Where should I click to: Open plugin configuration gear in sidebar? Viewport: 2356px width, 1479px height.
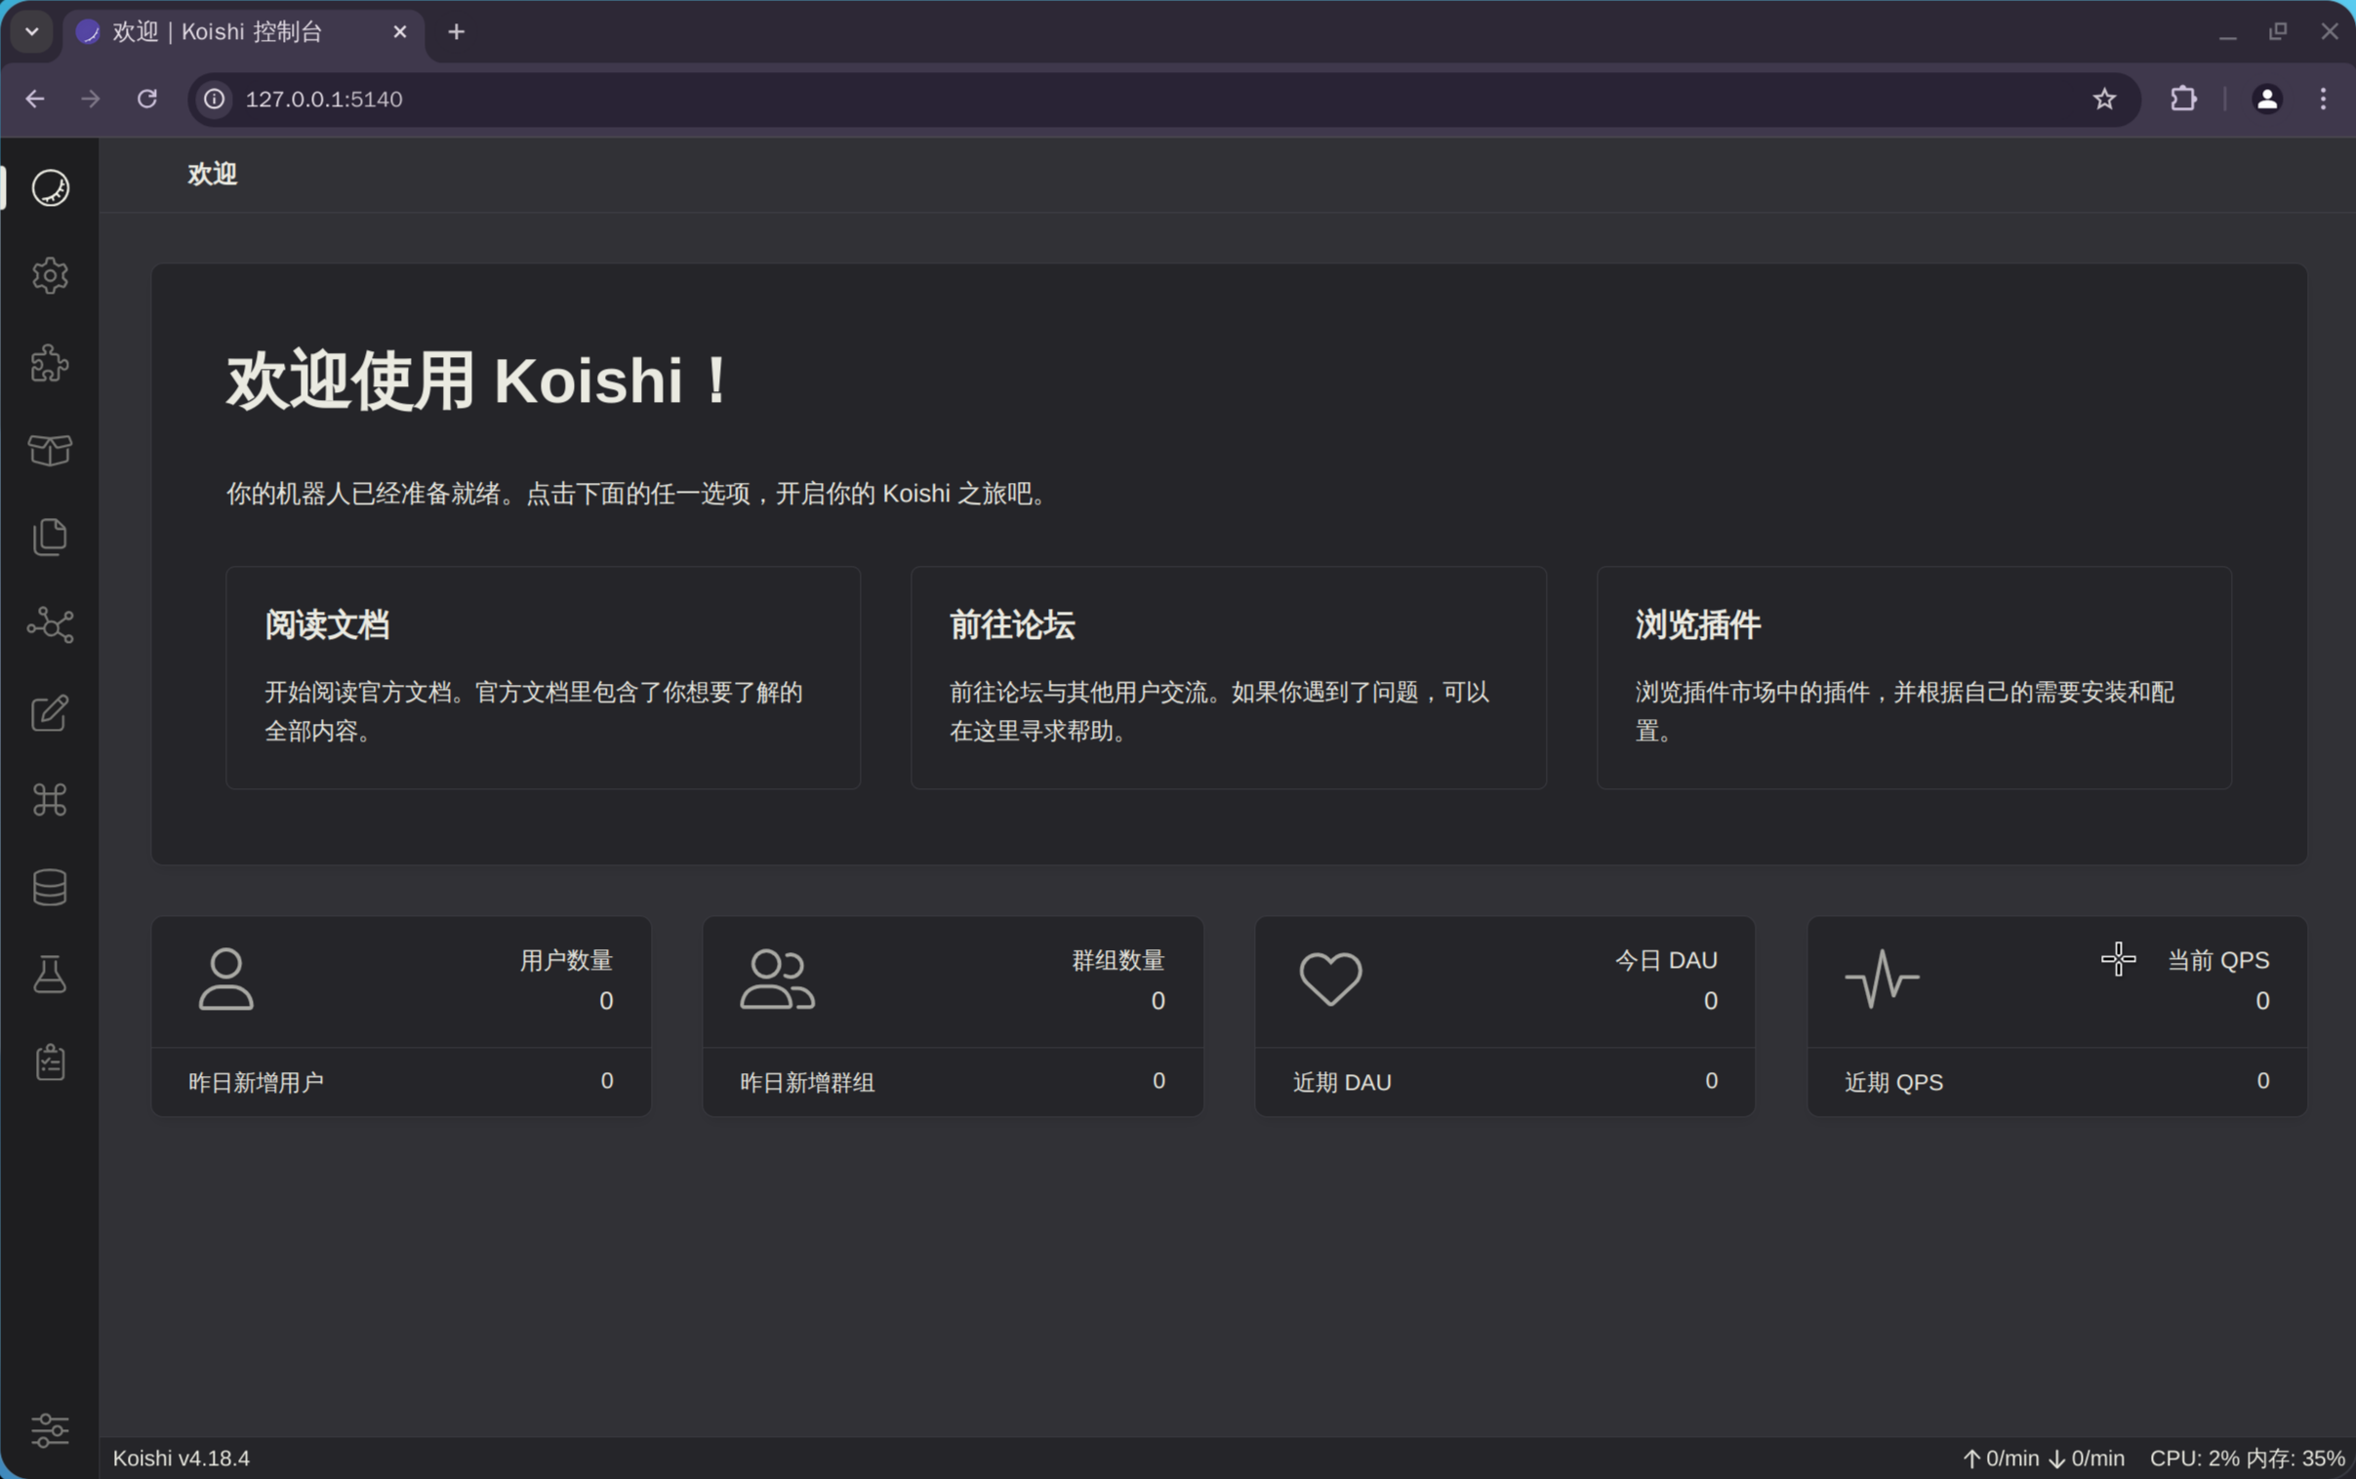point(50,276)
